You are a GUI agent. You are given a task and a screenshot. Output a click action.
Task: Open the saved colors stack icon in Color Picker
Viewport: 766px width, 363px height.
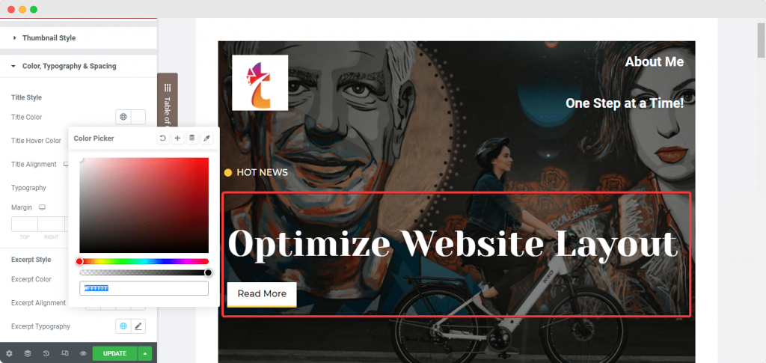point(192,138)
